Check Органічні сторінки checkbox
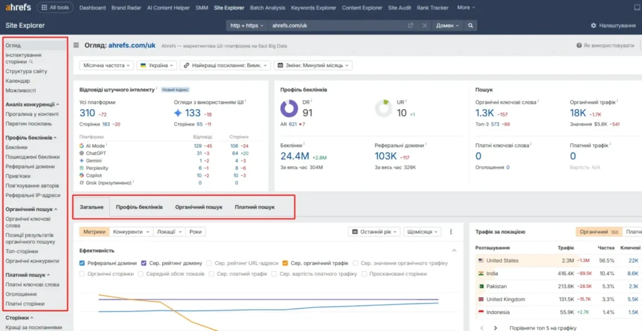 [x=82, y=274]
